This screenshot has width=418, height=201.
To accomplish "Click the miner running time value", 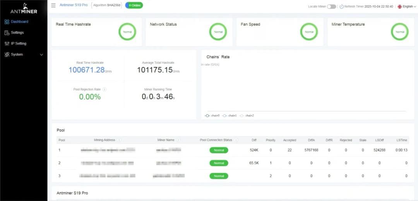I will tap(158, 96).
